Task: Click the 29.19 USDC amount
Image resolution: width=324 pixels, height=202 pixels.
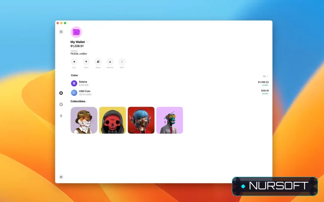Action: point(85,94)
